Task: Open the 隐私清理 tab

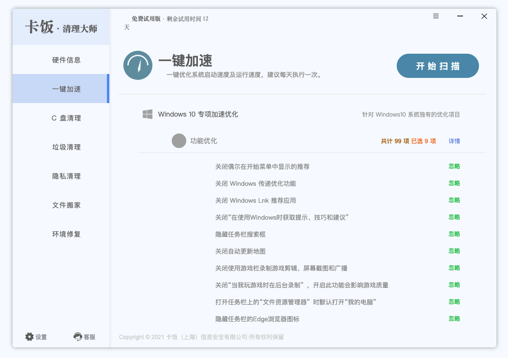Action: tap(61, 176)
